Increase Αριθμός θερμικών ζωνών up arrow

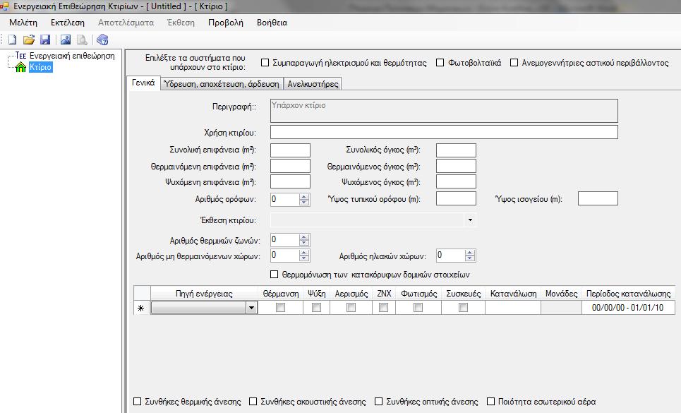point(304,237)
